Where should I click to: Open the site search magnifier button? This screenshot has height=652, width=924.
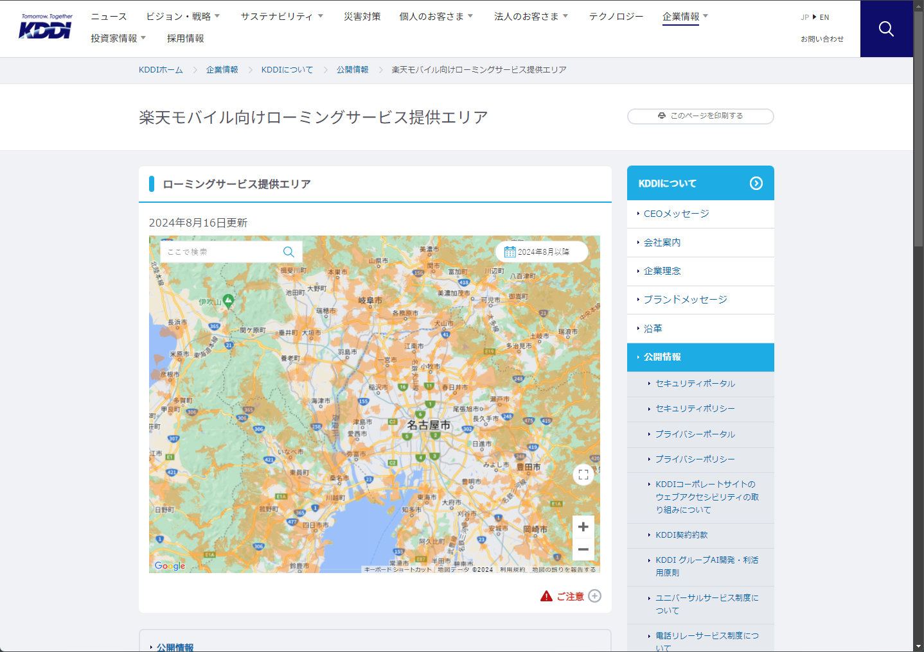pyautogui.click(x=886, y=29)
